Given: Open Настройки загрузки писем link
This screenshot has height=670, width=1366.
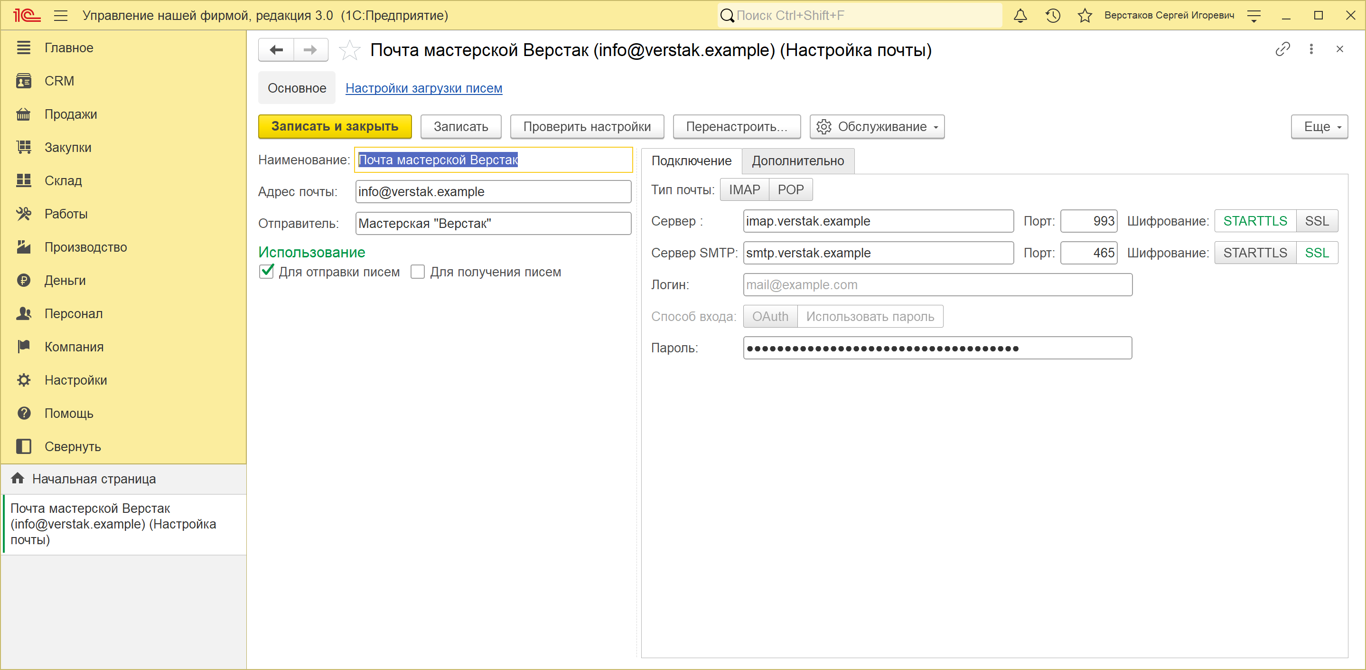Looking at the screenshot, I should [x=424, y=88].
